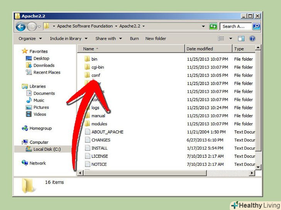Image resolution: width=281 pixels, height=210 pixels.
Task: Sort by Date modified column header
Action: point(200,49)
